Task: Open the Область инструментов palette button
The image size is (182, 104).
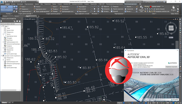Action: point(7,9)
